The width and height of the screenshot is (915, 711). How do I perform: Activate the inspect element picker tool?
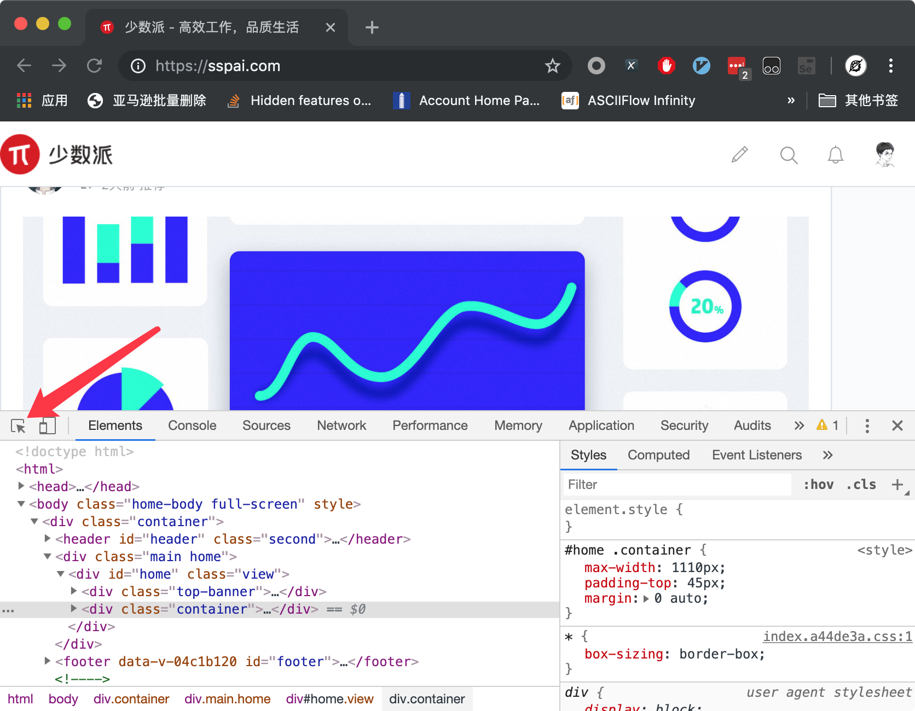point(18,426)
